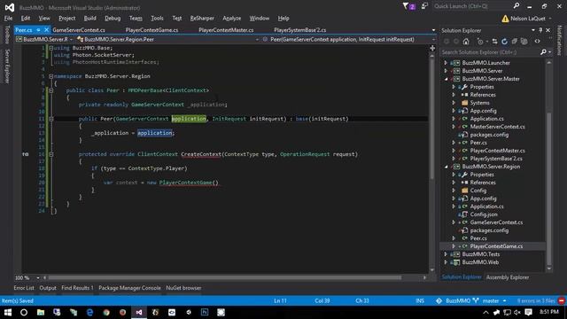The height and width of the screenshot is (319, 567).
Task: Expand BuzzMMO.Launcher project node
Action: (x=446, y=63)
